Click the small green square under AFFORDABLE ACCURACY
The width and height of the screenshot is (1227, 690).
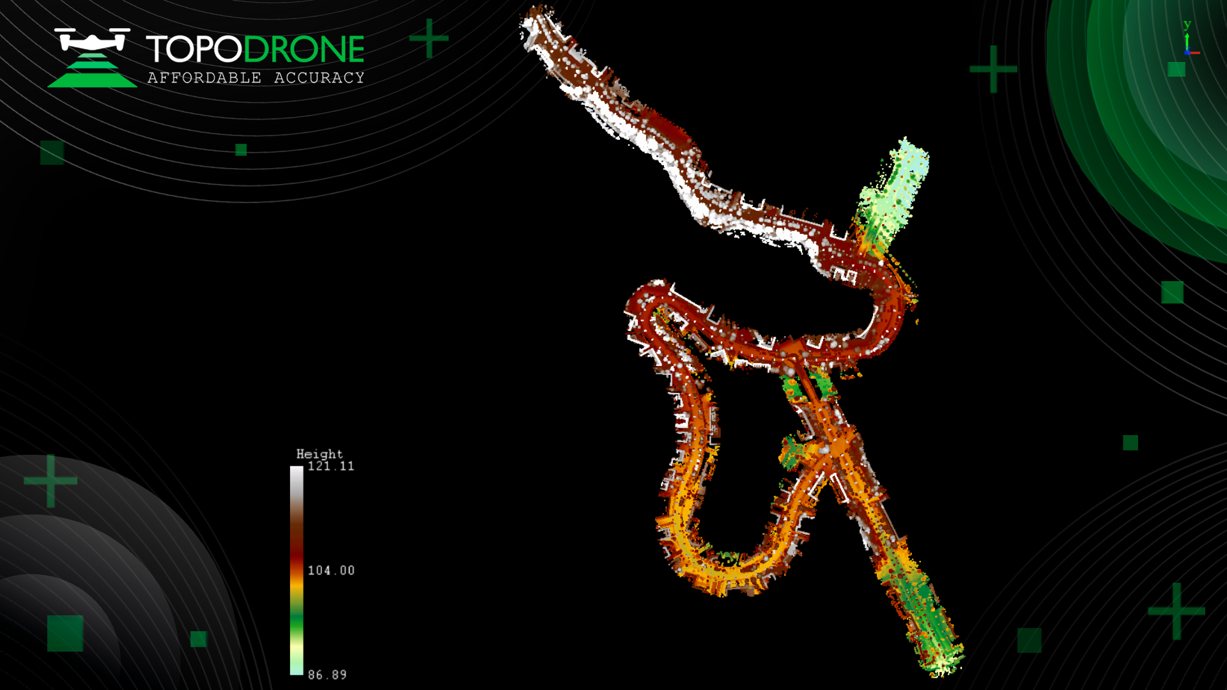(241, 149)
